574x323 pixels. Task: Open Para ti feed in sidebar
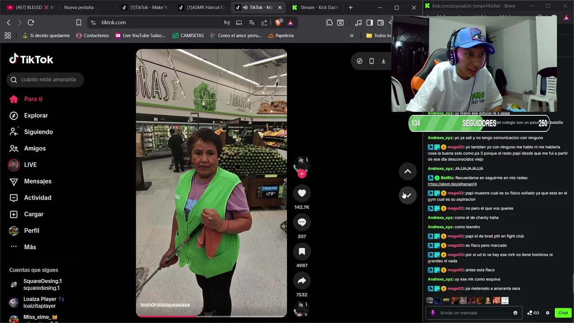[x=27, y=99]
